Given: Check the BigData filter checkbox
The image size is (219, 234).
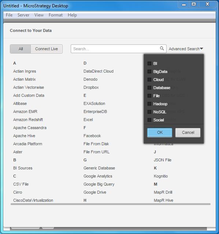Looking at the screenshot, I should coord(149,72).
